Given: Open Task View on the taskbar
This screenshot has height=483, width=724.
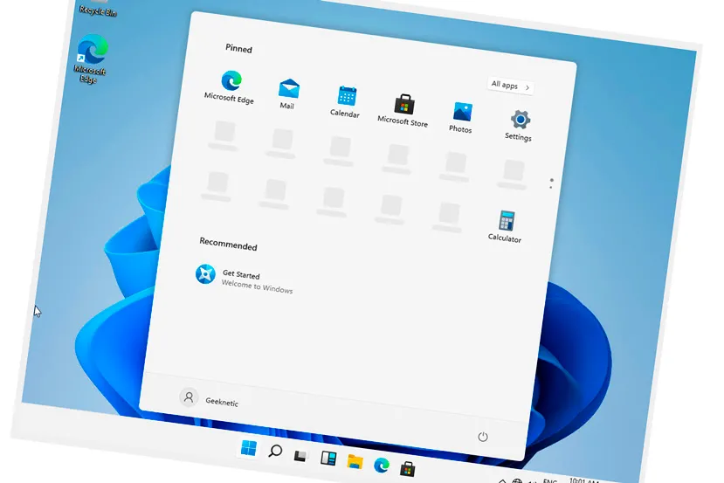Looking at the screenshot, I should [x=301, y=455].
